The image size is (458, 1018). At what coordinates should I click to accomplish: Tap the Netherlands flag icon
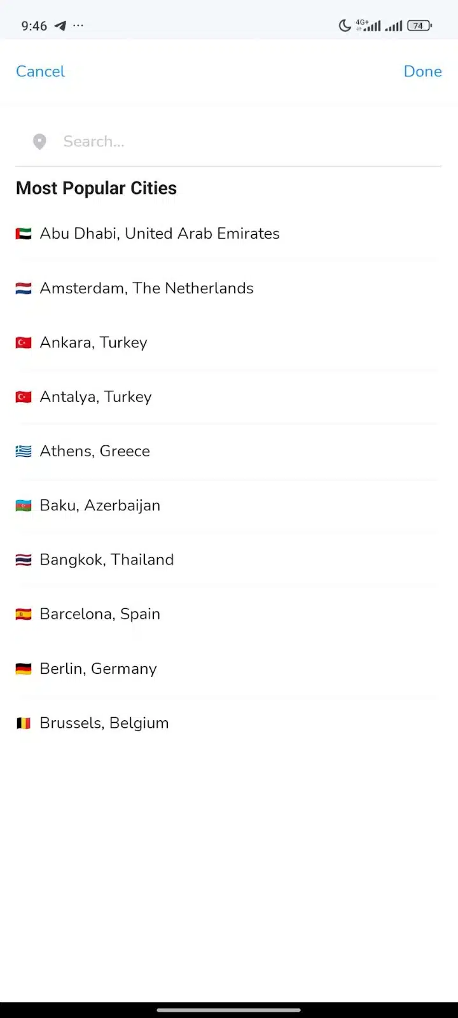pyautogui.click(x=24, y=288)
